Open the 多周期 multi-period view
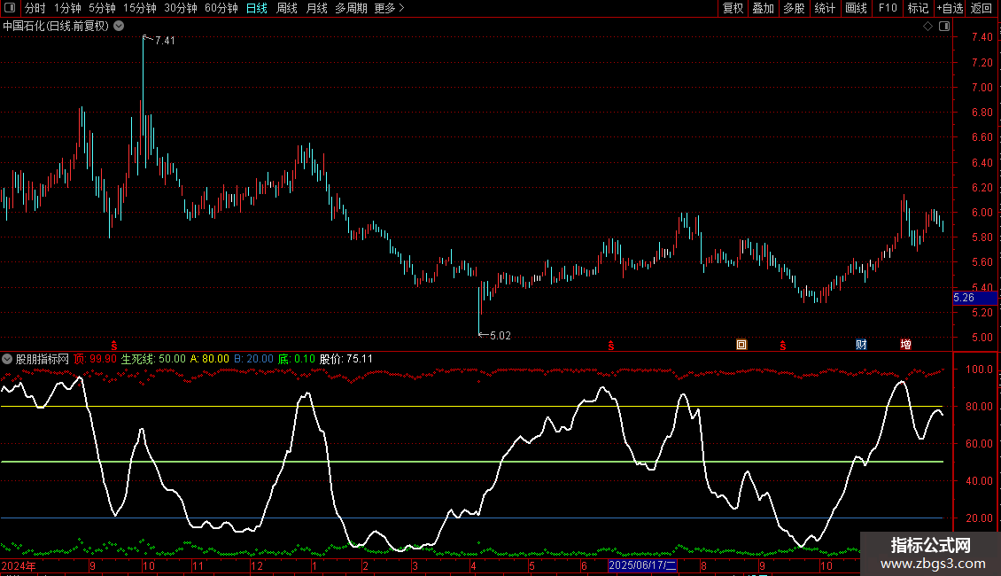The width and height of the screenshot is (1001, 576). click(x=351, y=8)
